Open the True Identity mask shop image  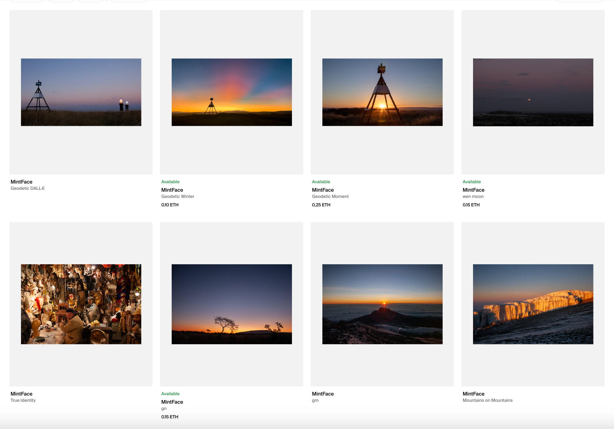pyautogui.click(x=81, y=304)
